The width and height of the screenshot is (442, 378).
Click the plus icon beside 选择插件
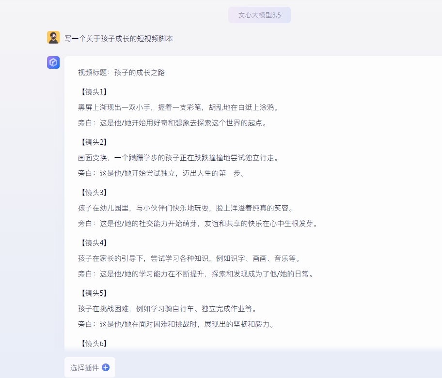click(x=106, y=367)
